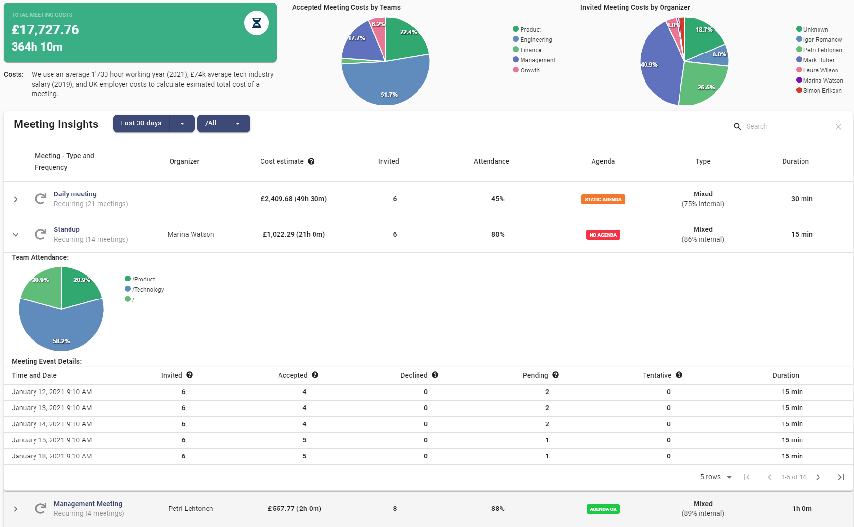Click the refresh icon beside Daily meeting
The width and height of the screenshot is (854, 527).
coord(40,199)
